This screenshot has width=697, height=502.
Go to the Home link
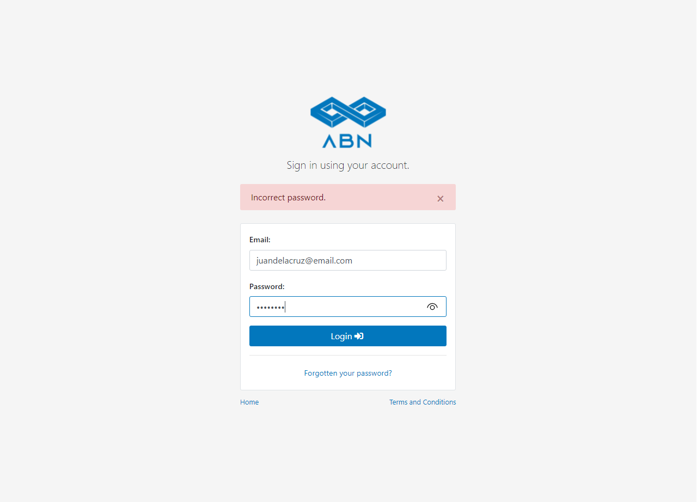(x=249, y=402)
